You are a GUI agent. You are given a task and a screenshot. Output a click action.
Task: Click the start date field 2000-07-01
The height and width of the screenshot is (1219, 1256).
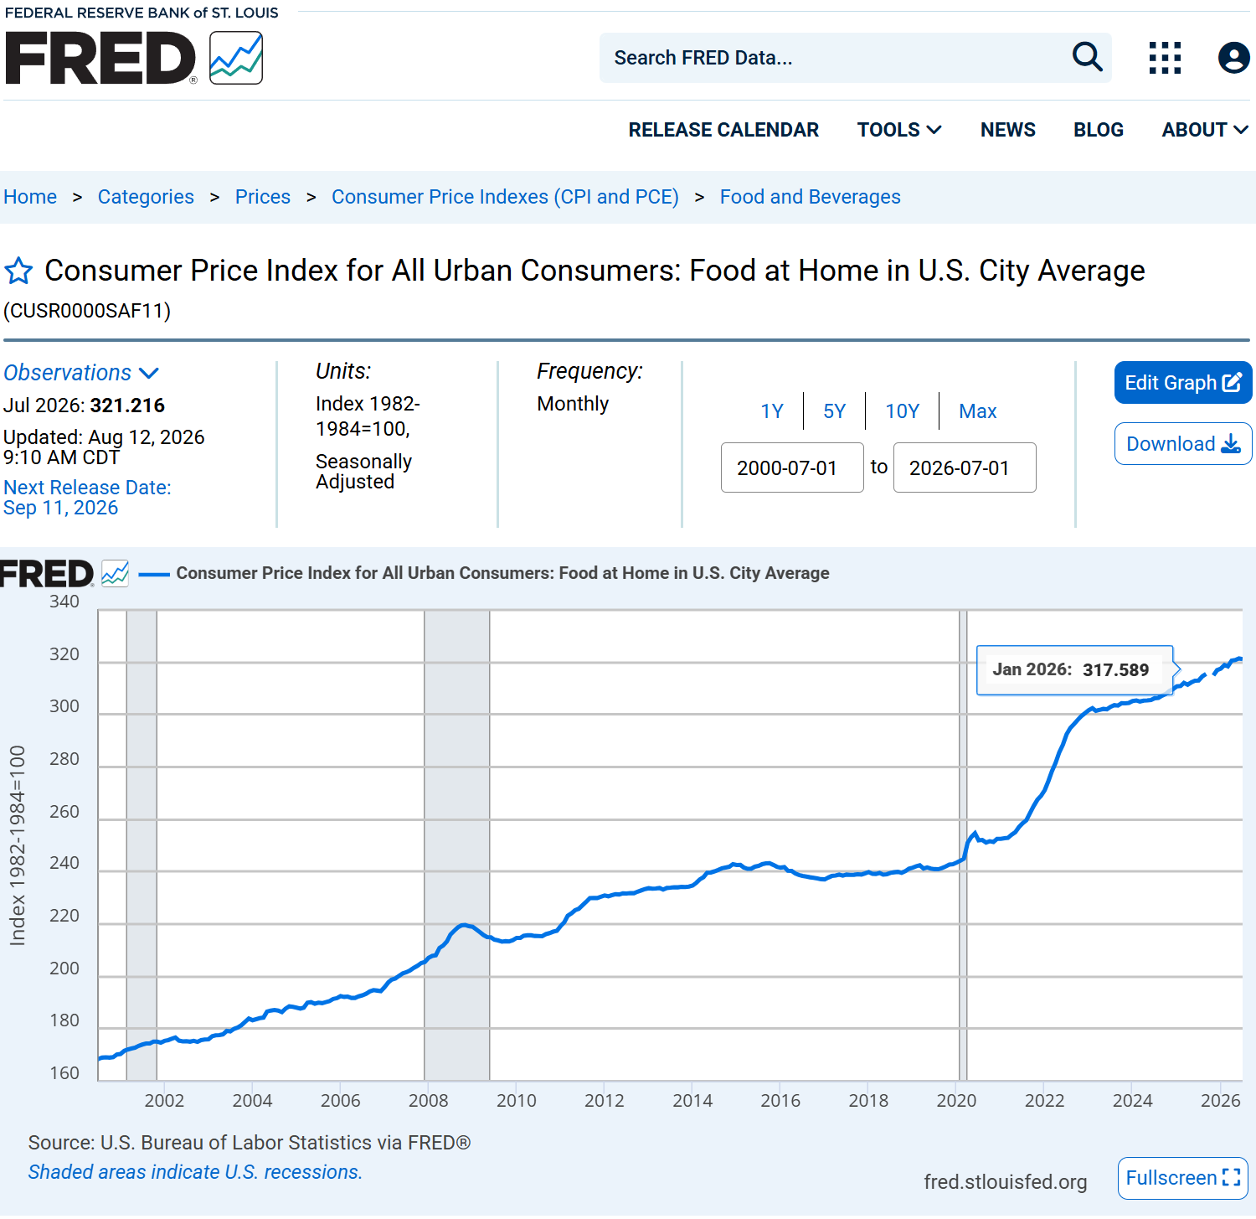(792, 467)
